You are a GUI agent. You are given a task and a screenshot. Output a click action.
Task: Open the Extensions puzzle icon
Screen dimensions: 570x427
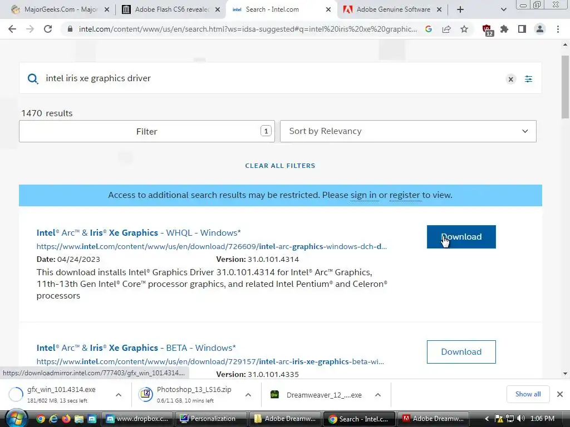pos(504,29)
